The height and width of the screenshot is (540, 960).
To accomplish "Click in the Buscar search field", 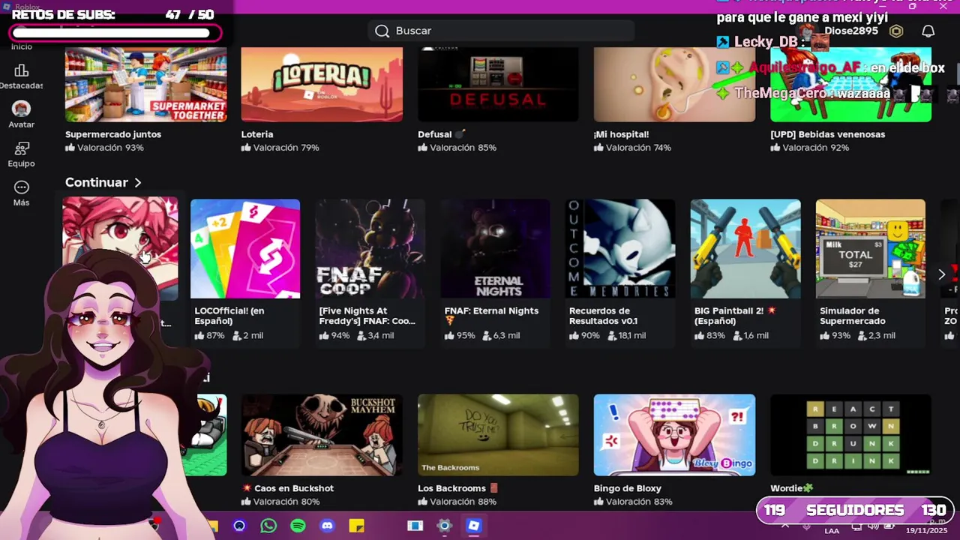I will point(501,31).
